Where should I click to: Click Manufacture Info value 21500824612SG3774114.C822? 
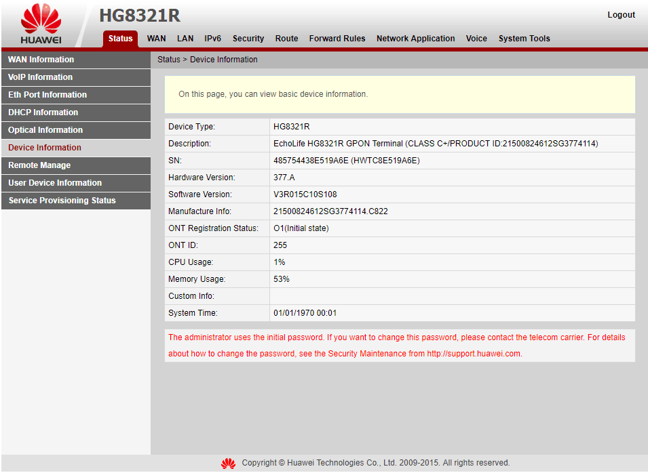[330, 211]
